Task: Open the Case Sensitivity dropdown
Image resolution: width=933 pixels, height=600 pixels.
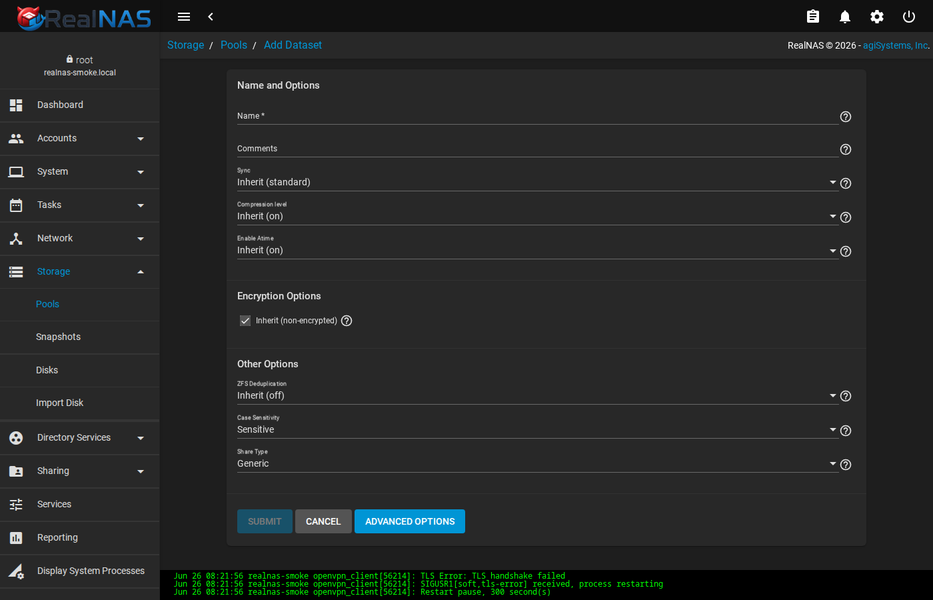Action: coord(537,429)
